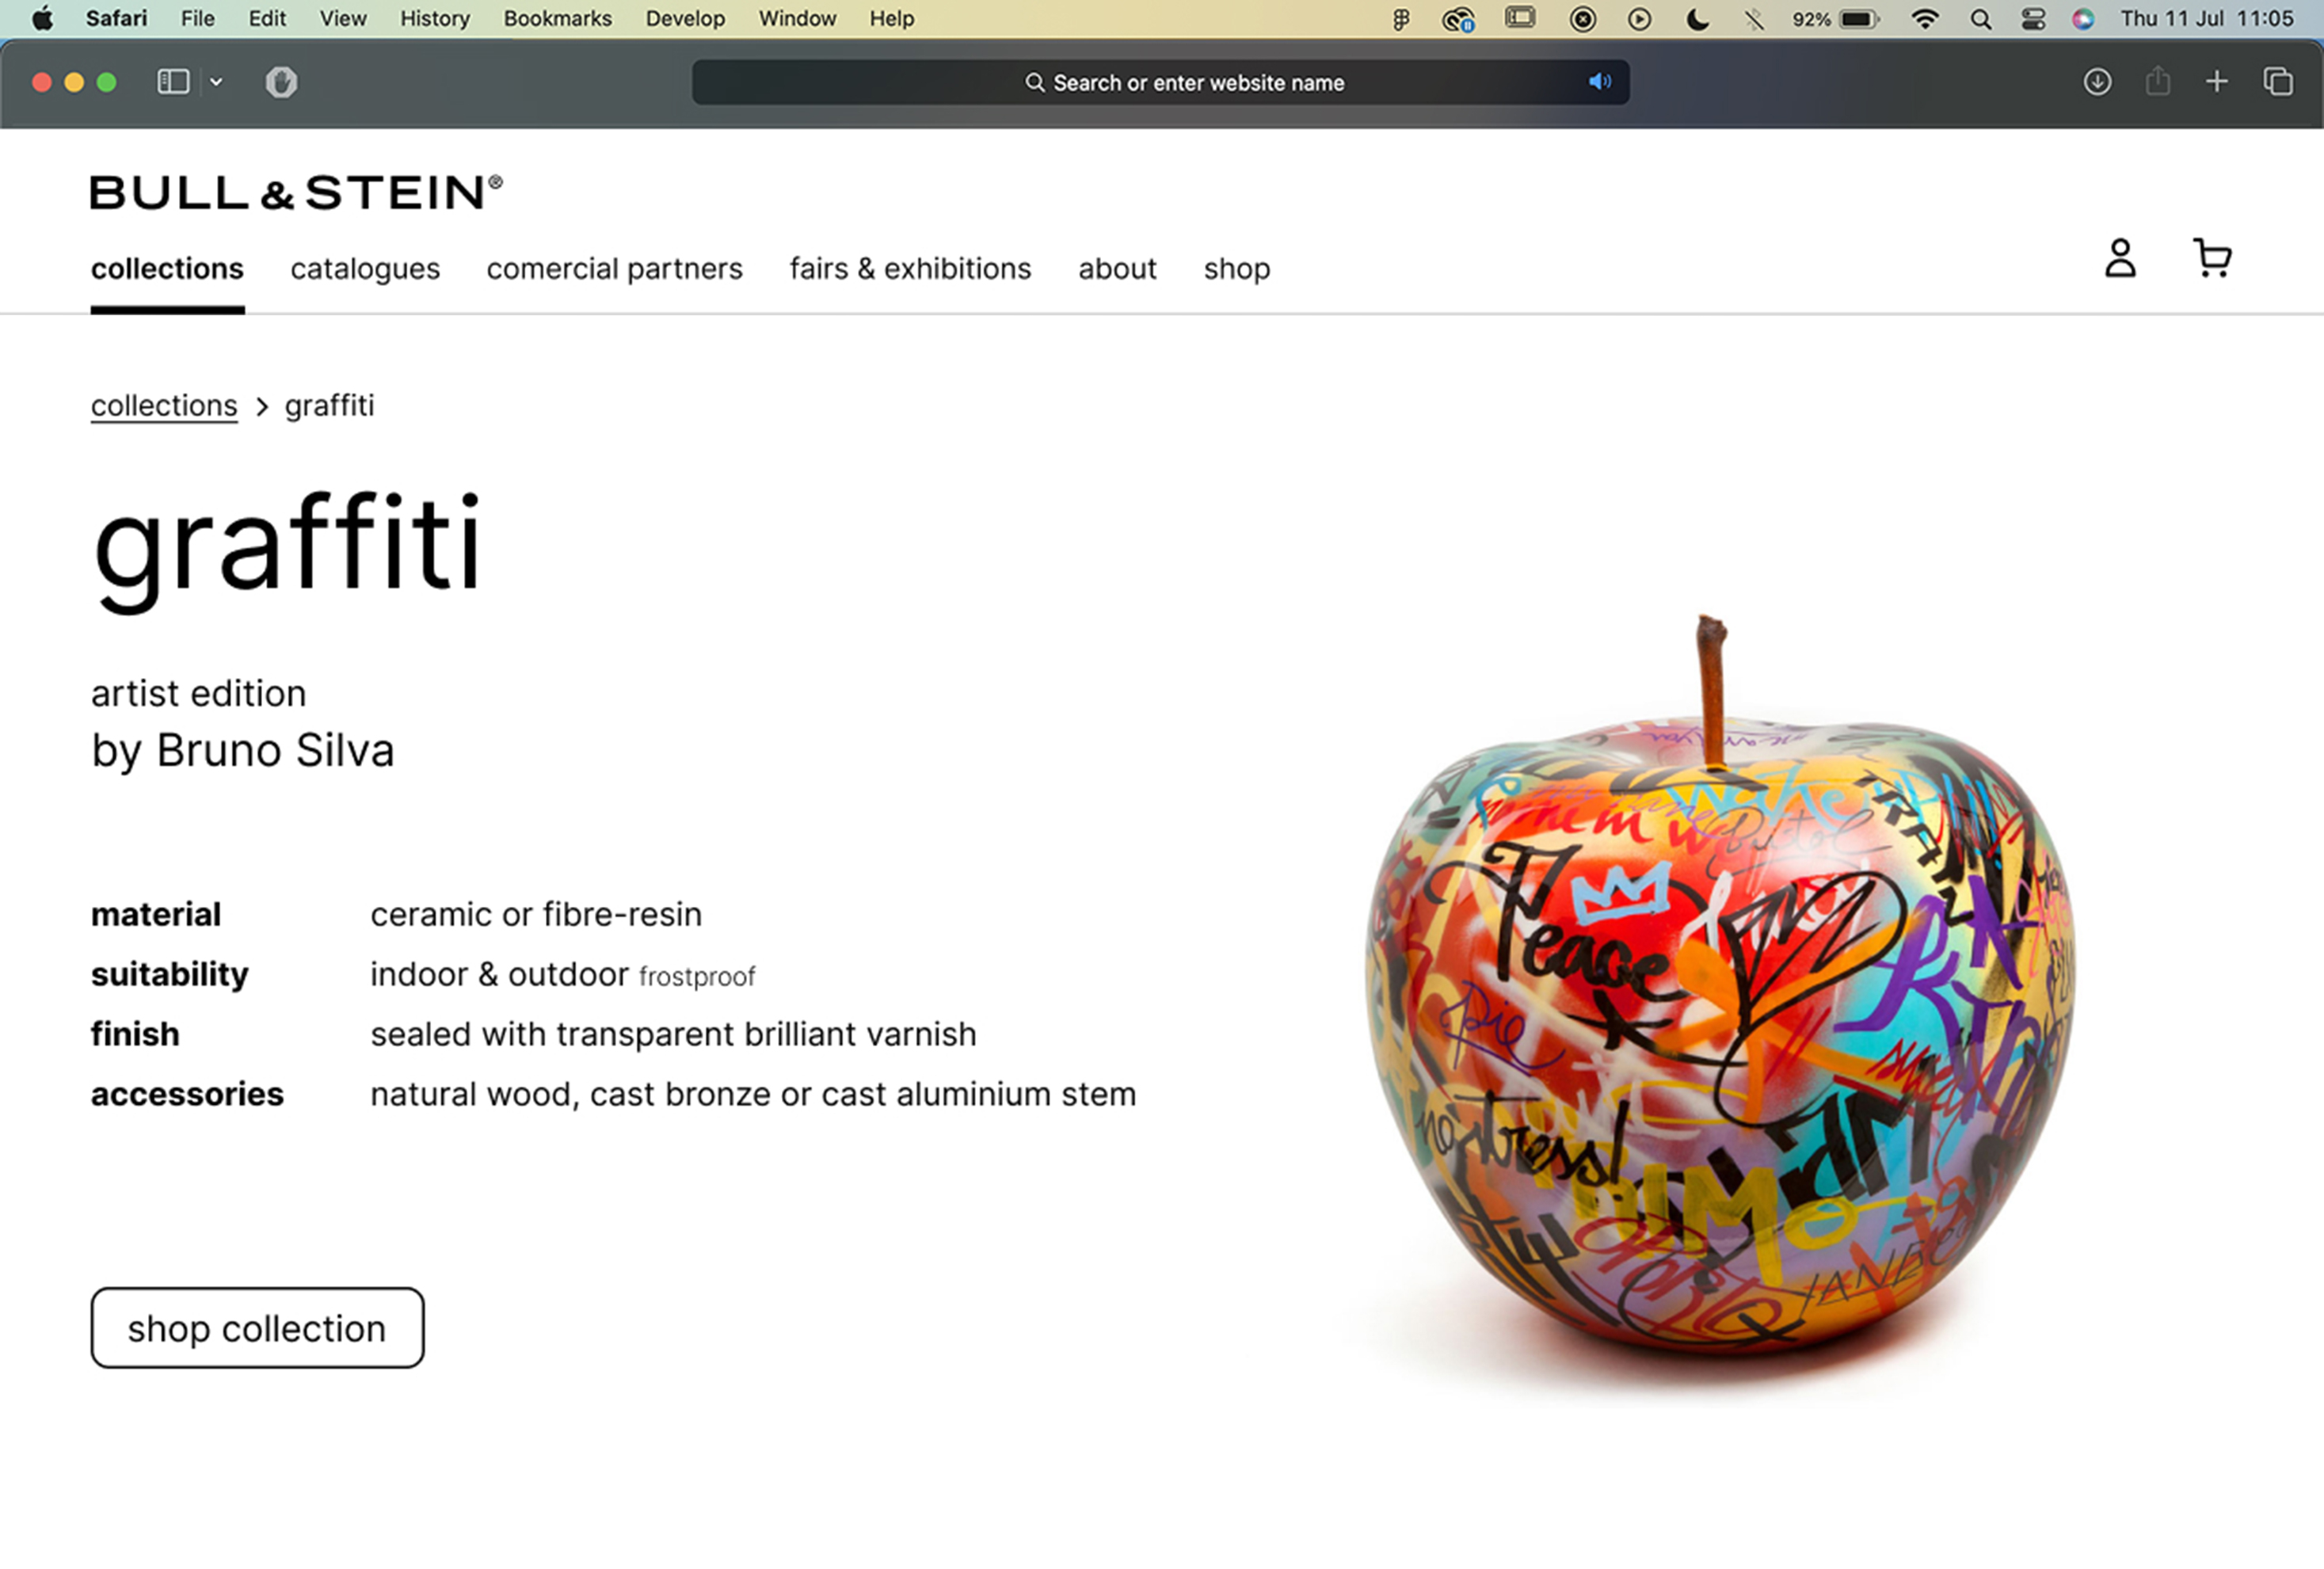Toggle the Safari sidebar button

pos(173,82)
